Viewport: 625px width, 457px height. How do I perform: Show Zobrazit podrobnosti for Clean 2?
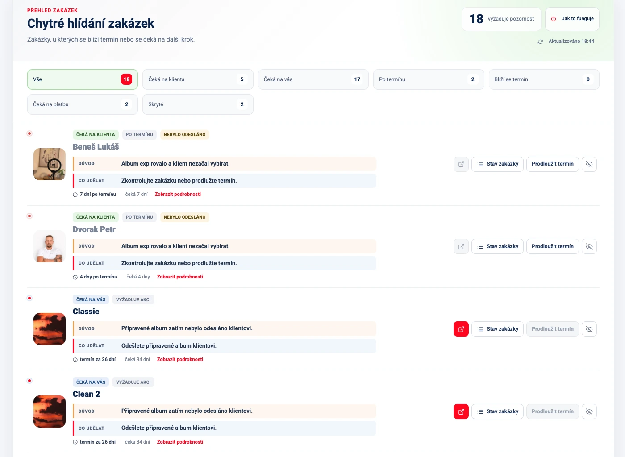pyautogui.click(x=180, y=442)
